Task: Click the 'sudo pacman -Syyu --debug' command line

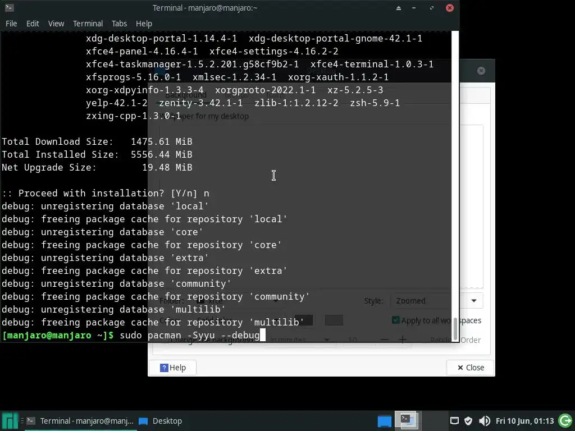Action: tap(190, 336)
